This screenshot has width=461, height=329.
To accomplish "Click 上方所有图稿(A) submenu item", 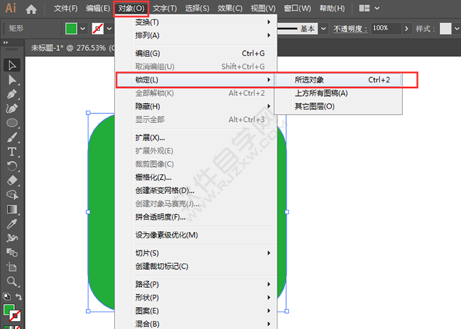I will [x=338, y=93].
